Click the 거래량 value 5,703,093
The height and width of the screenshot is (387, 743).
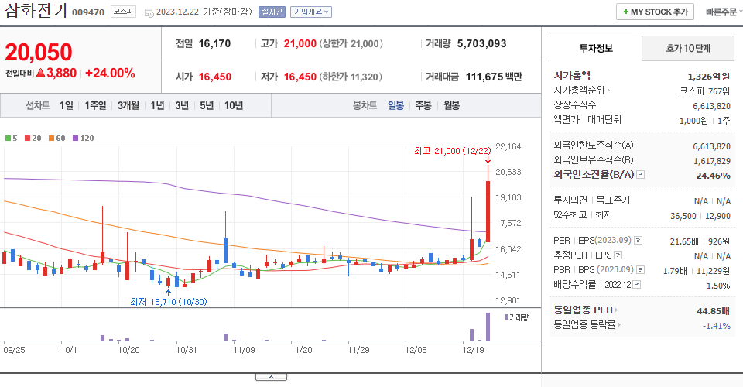tap(481, 43)
